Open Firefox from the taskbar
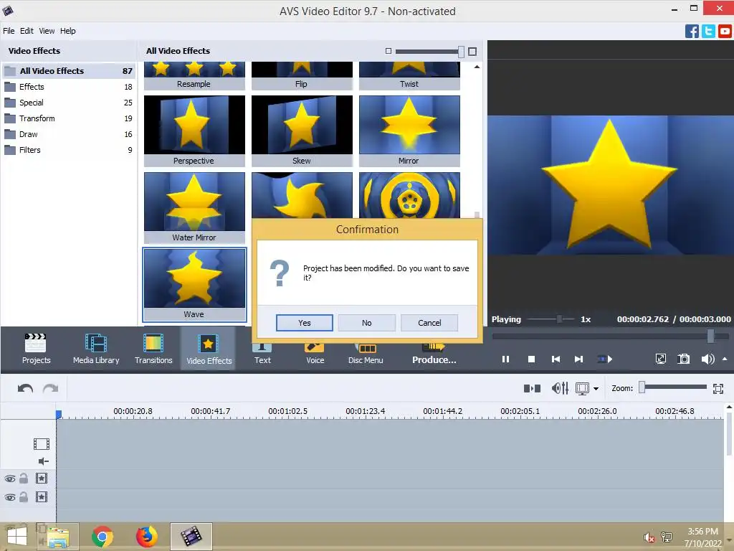Image resolution: width=734 pixels, height=551 pixels. tap(146, 537)
